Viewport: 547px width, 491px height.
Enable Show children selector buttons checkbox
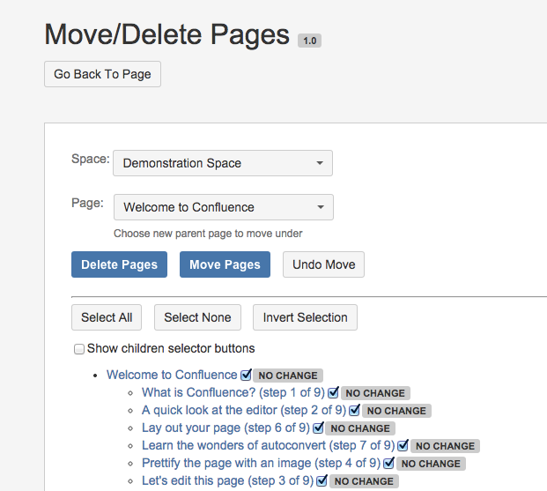(x=79, y=349)
